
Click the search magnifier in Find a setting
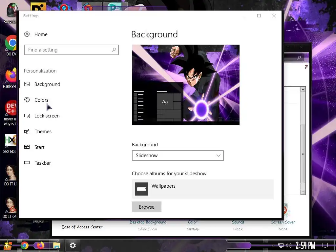pyautogui.click(x=114, y=50)
